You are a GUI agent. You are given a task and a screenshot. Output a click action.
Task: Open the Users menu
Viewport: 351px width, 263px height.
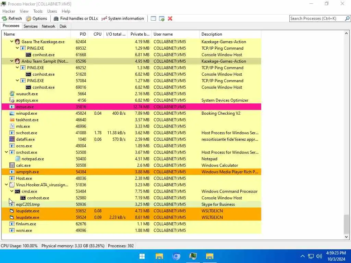click(52, 11)
